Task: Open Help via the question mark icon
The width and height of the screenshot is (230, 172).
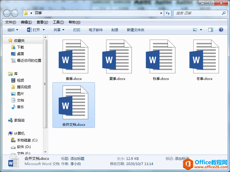Action: (x=221, y=30)
